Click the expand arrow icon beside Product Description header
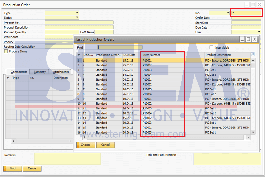 pos(253,54)
